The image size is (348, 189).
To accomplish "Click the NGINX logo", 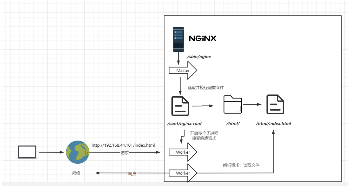I will click(203, 38).
